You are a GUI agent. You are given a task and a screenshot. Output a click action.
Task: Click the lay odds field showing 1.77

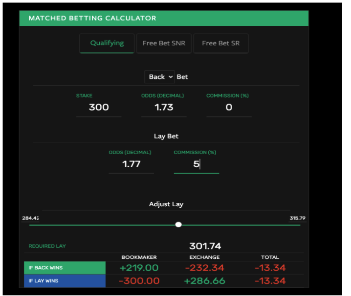[131, 164]
